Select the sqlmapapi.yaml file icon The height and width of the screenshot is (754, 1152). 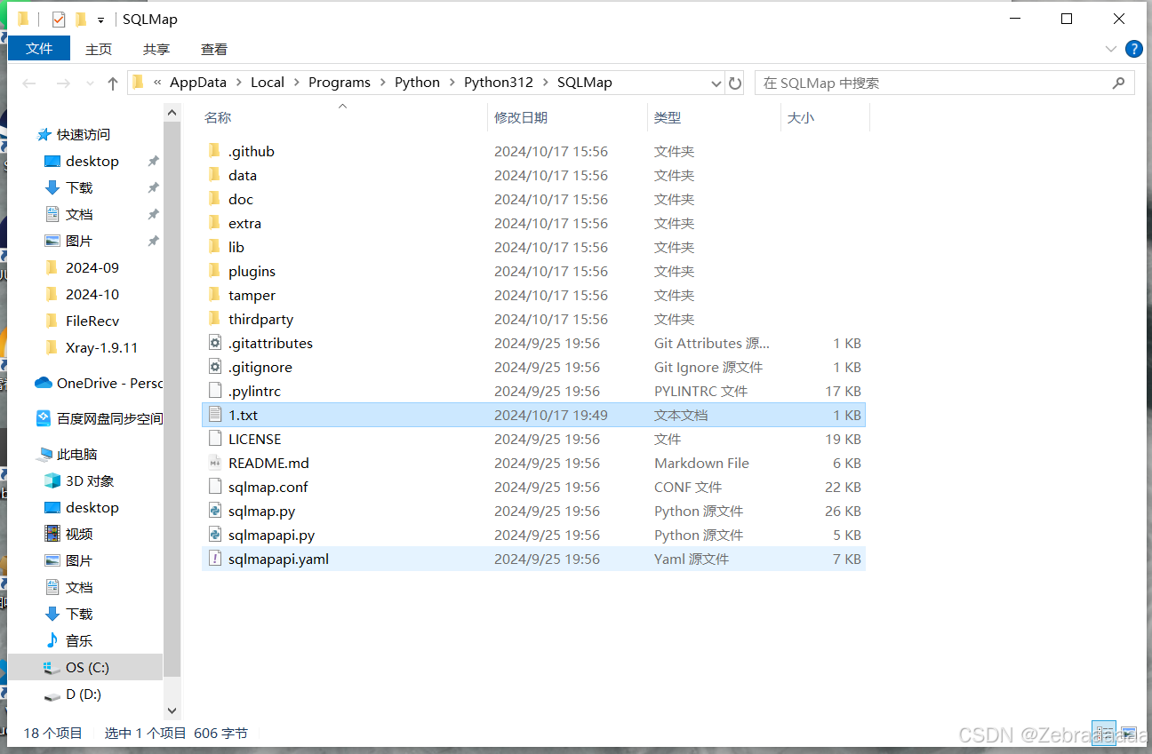pyautogui.click(x=214, y=559)
